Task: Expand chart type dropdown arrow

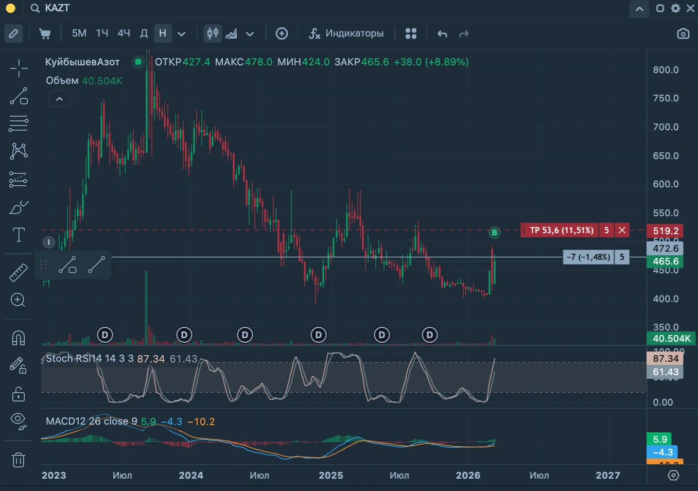Action: coord(250,34)
